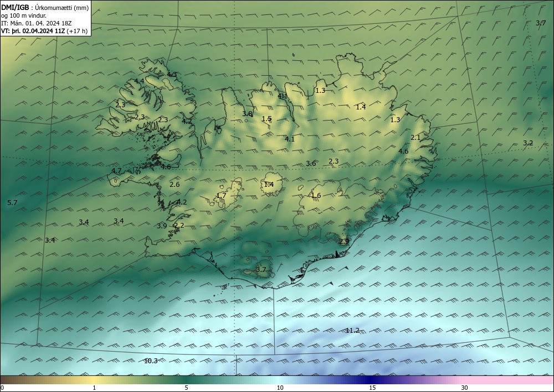Click the 'DMI/IGB : Úrkomumætti (mm)' title line

45,8
